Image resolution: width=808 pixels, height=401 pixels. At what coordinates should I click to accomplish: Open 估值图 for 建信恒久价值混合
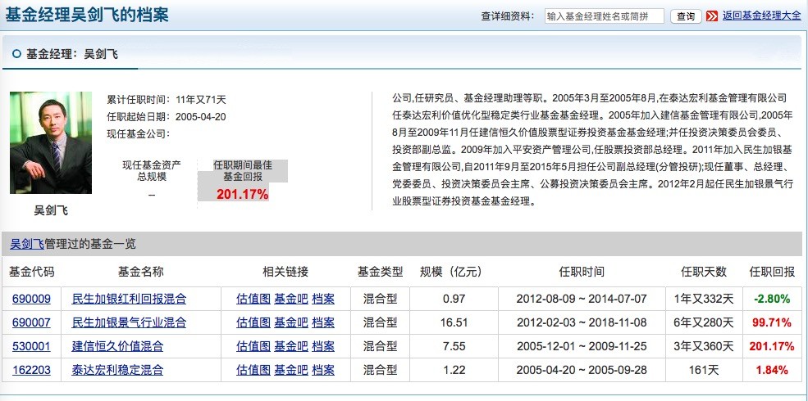(x=253, y=346)
